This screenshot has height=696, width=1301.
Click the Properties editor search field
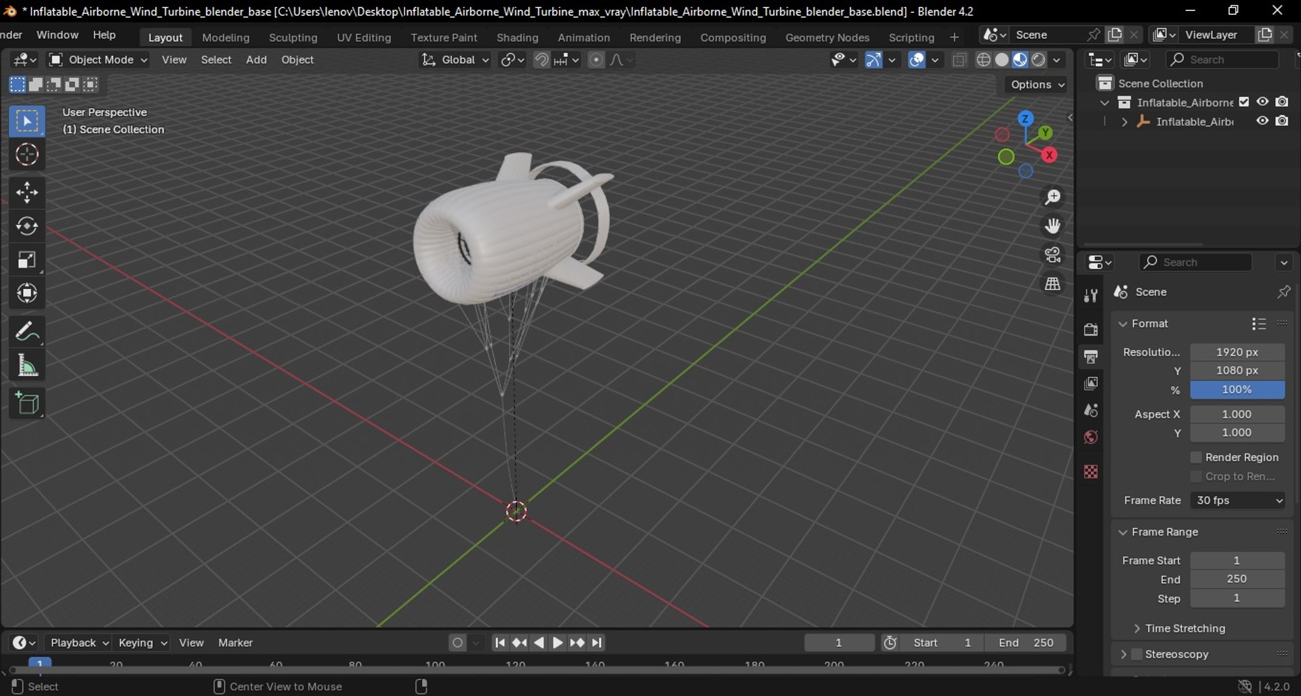[x=1195, y=263]
